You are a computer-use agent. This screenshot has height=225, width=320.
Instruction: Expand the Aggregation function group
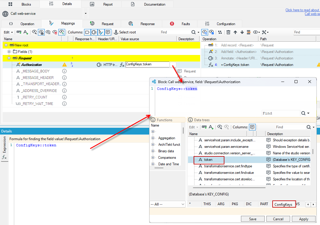pos(153,138)
